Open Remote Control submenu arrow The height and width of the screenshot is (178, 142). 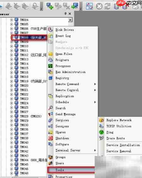[x=95, y=90]
